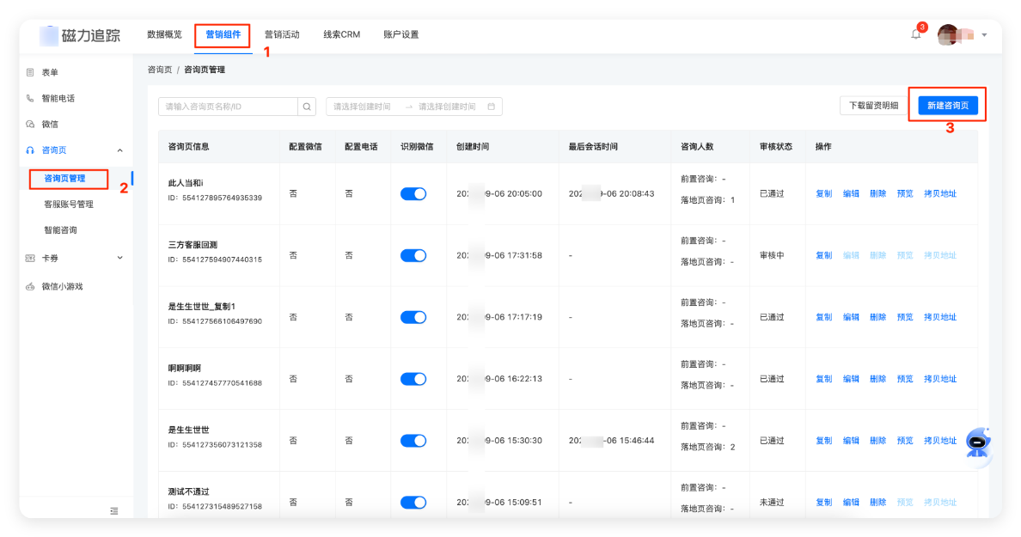Collapse the sidebar via bottom icon
The width and height of the screenshot is (1021, 537).
tap(113, 510)
